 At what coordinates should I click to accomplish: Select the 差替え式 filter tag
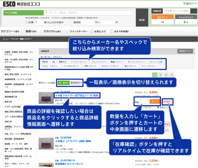[63, 62]
